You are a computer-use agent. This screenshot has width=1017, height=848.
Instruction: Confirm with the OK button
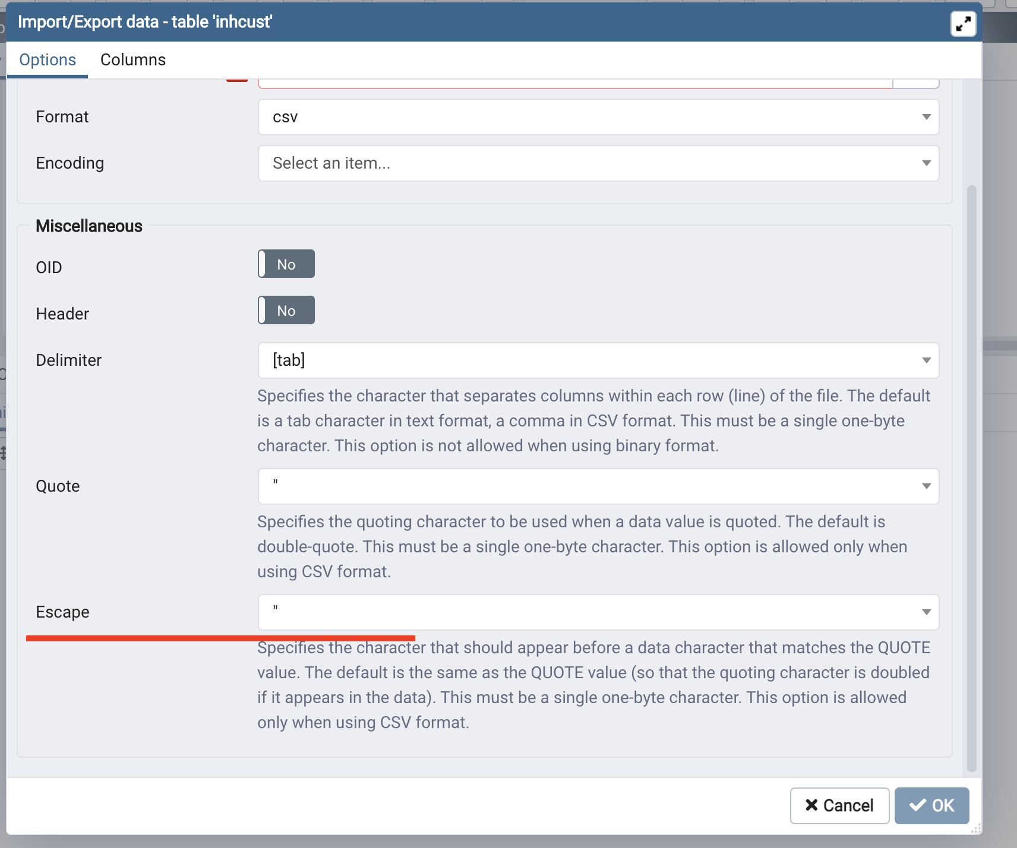click(x=931, y=805)
